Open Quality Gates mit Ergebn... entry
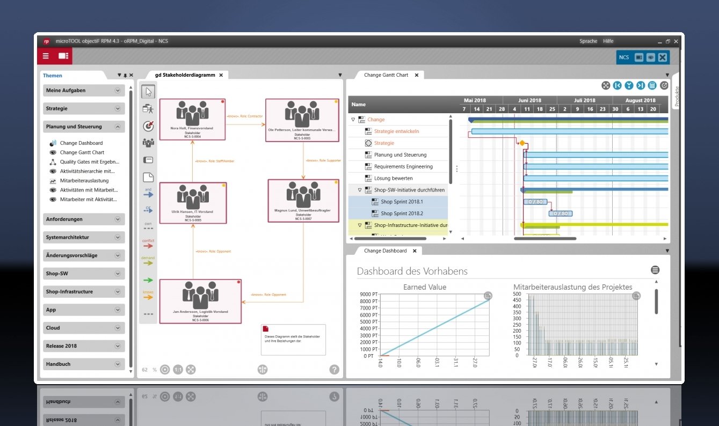The height and width of the screenshot is (426, 719). point(90,162)
